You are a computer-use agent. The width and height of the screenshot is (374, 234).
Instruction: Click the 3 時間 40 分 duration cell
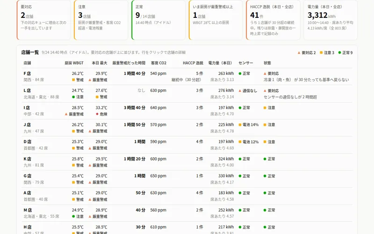[135, 108]
